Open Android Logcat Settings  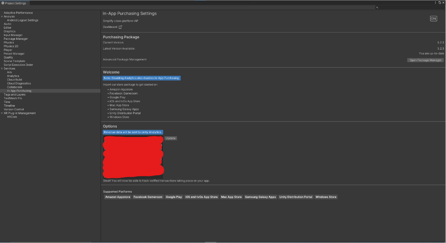(x=22, y=20)
